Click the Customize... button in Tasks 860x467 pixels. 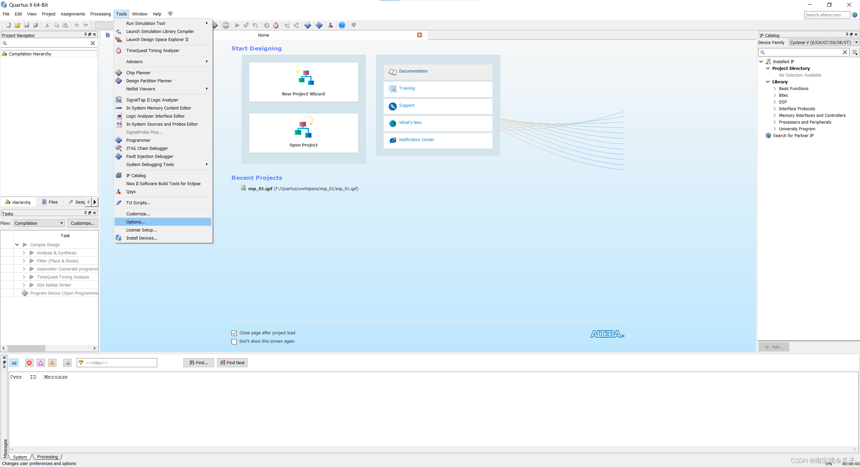83,223
